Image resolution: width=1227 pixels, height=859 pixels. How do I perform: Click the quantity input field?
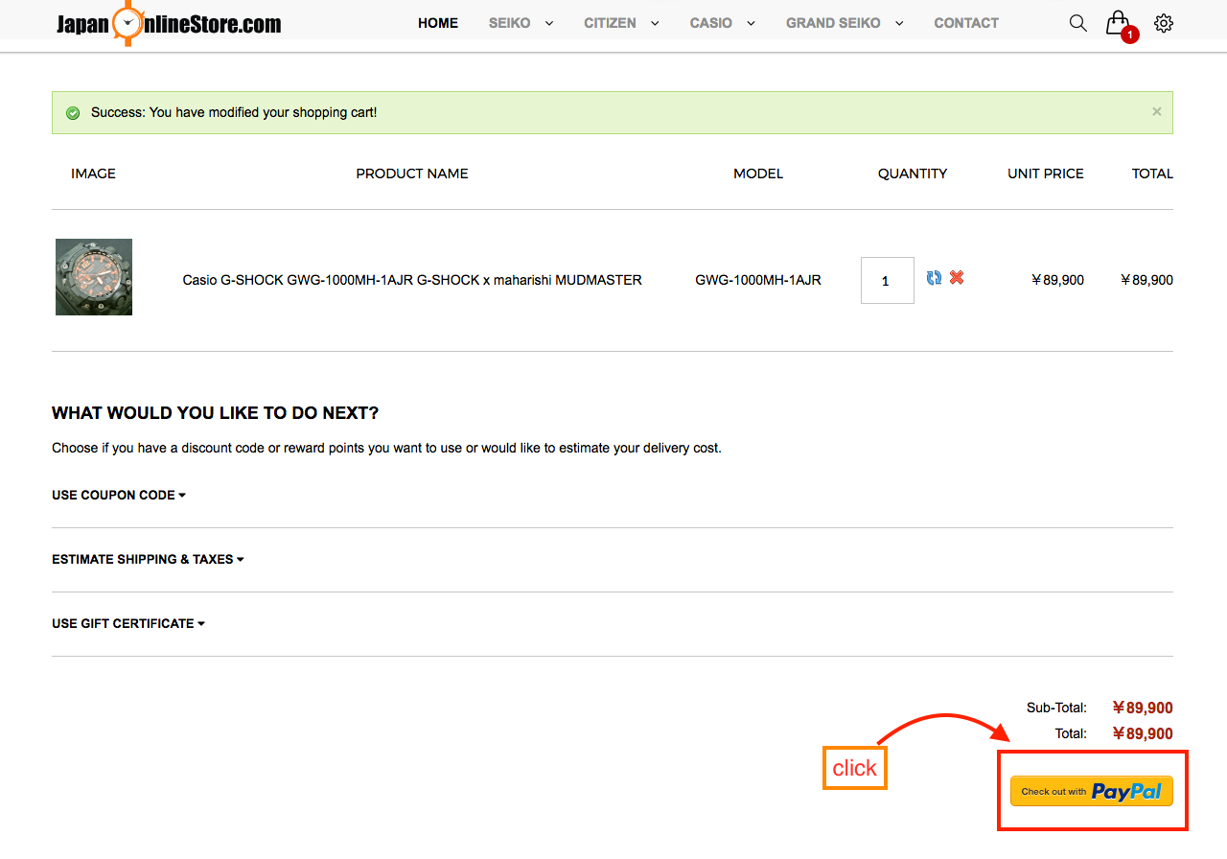pyautogui.click(x=888, y=280)
